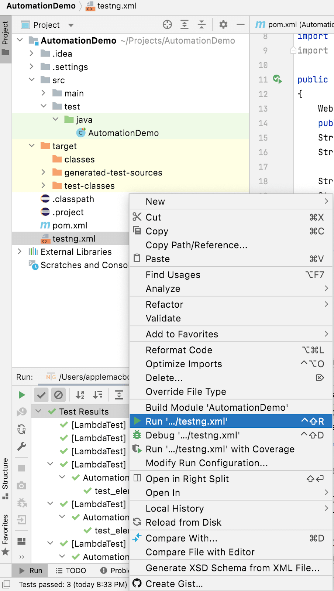
Task: Select the .classpath file
Action: pos(73,199)
